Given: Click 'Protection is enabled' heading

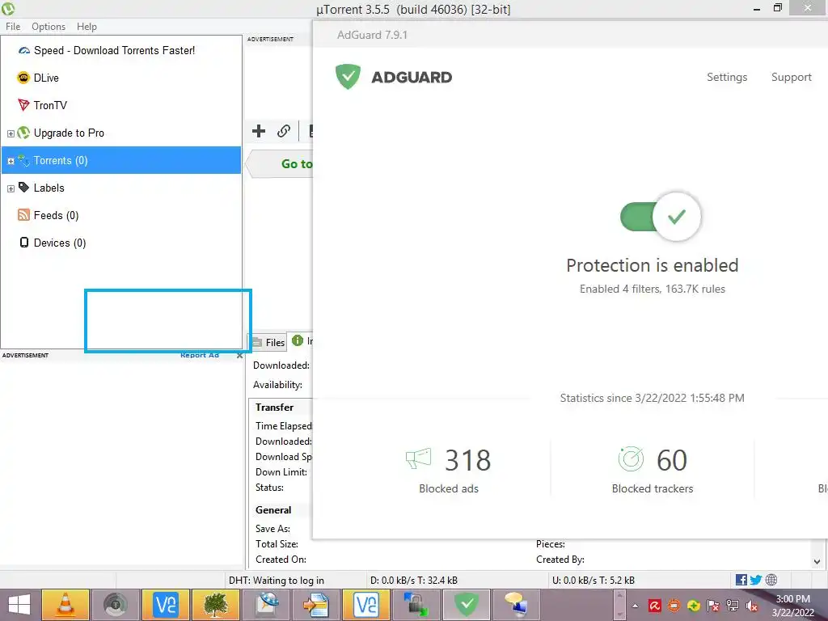Looking at the screenshot, I should 653,265.
